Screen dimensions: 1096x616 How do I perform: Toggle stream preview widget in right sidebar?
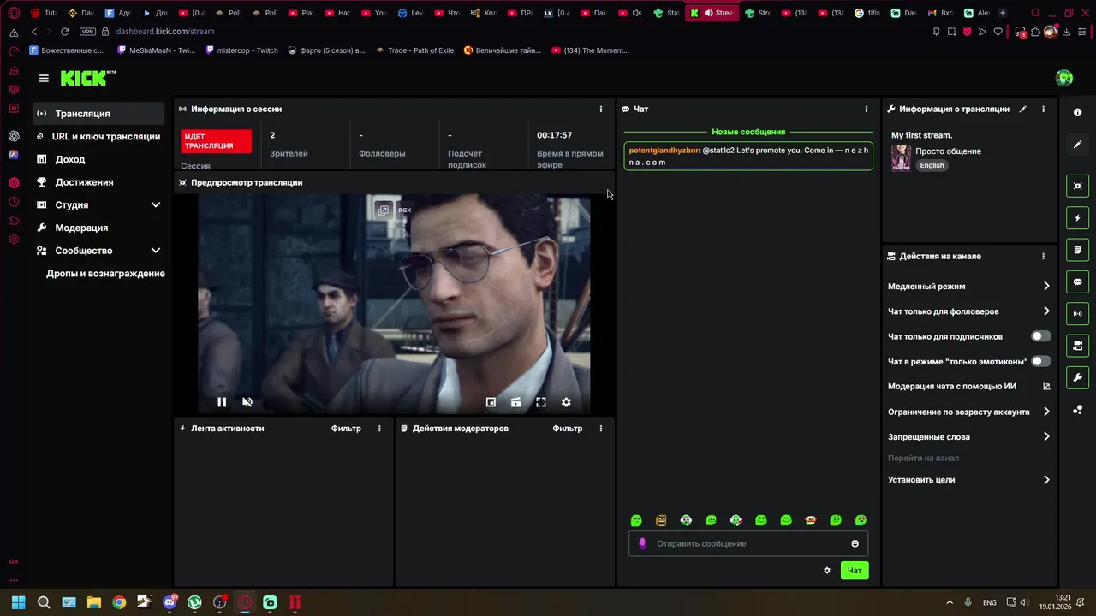click(x=1077, y=187)
